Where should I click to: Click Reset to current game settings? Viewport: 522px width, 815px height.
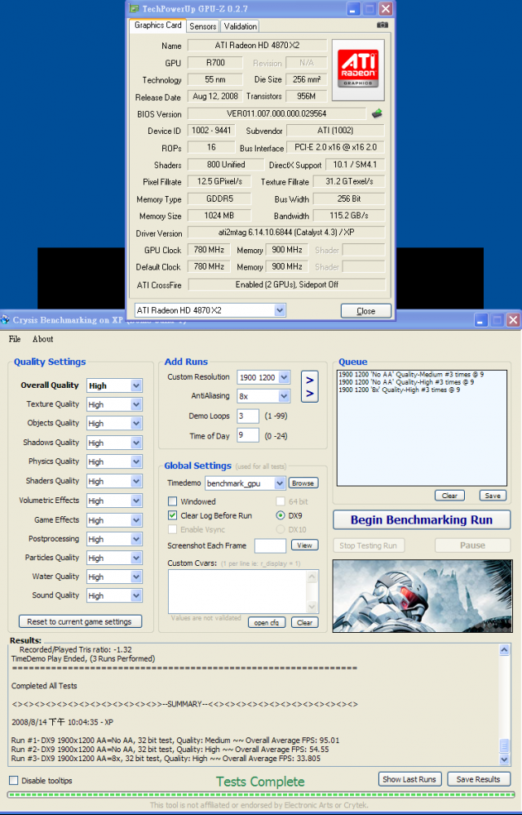tap(80, 621)
